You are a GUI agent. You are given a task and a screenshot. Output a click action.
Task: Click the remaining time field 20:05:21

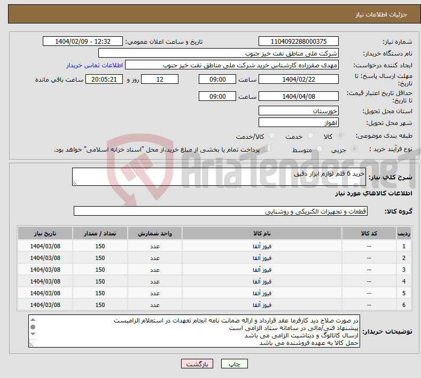pos(104,80)
